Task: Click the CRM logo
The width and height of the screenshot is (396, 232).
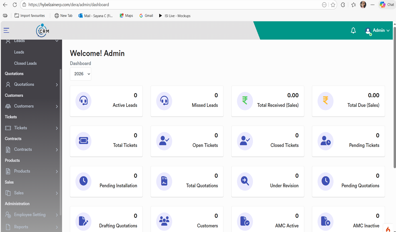Action: 42,31
